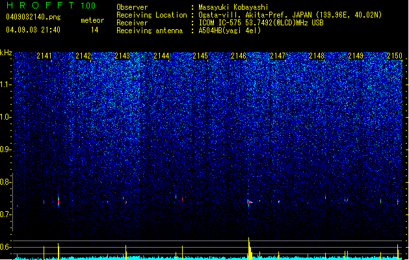The width and height of the screenshot is (409, 260).
Task: Click the 2144 time marker
Action: coord(161,56)
